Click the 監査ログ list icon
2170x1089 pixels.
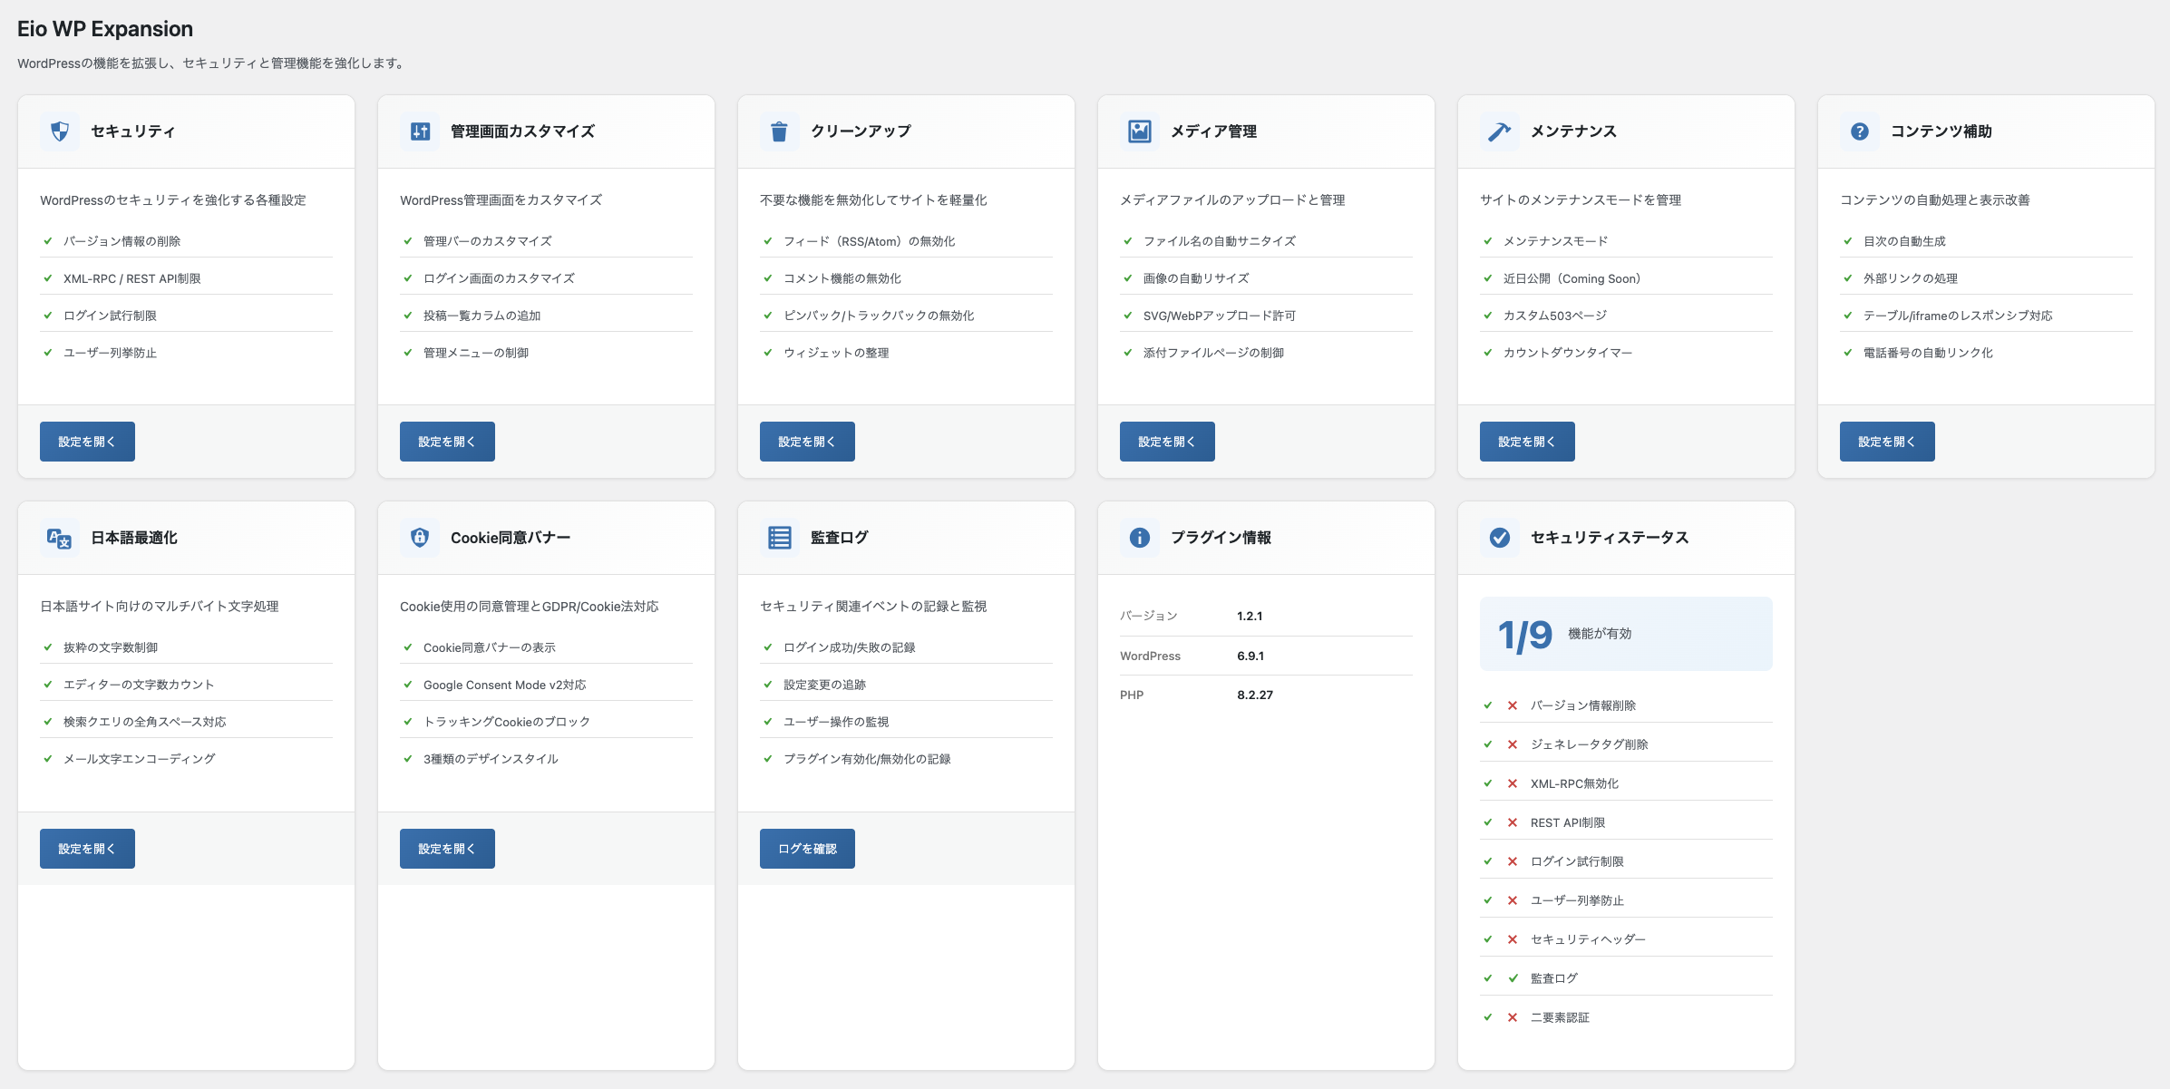pyautogui.click(x=778, y=537)
